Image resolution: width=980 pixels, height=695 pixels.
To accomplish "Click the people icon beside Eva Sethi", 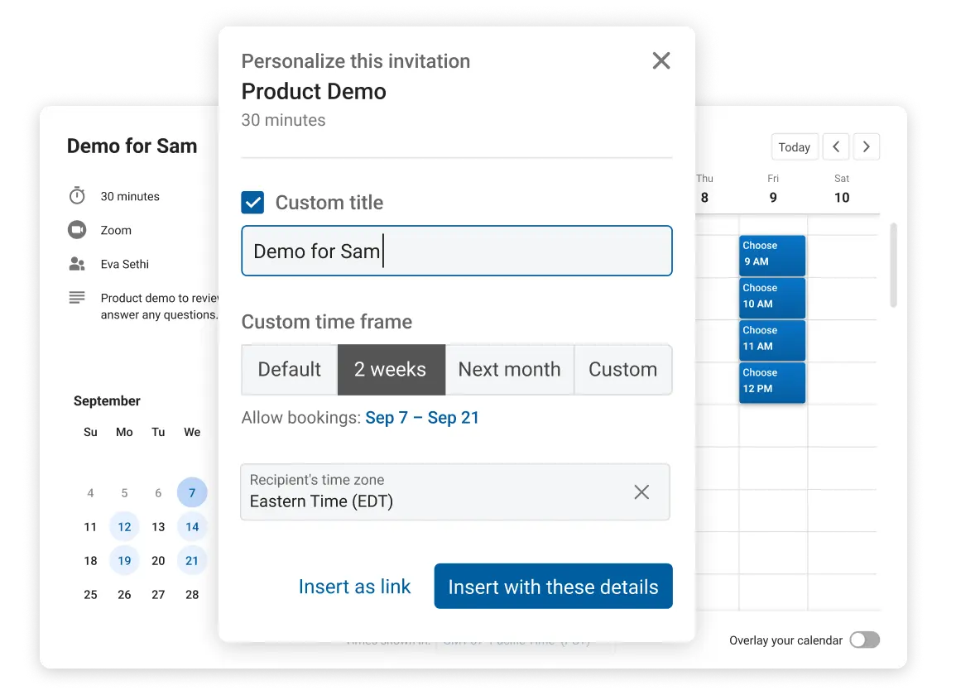I will [77, 264].
